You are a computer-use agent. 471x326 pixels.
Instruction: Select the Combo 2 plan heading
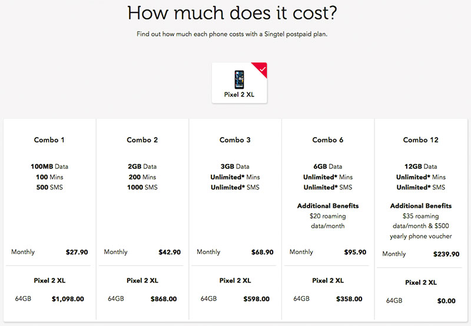pyautogui.click(x=142, y=140)
